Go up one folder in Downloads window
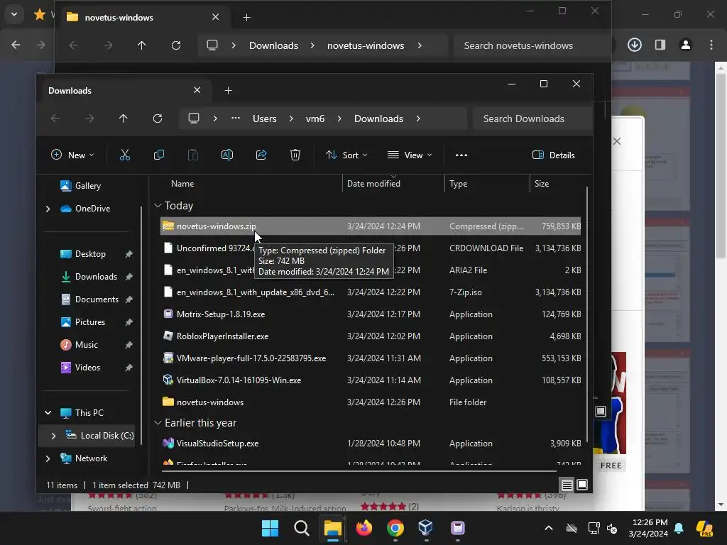The width and height of the screenshot is (727, 545). pyautogui.click(x=124, y=119)
